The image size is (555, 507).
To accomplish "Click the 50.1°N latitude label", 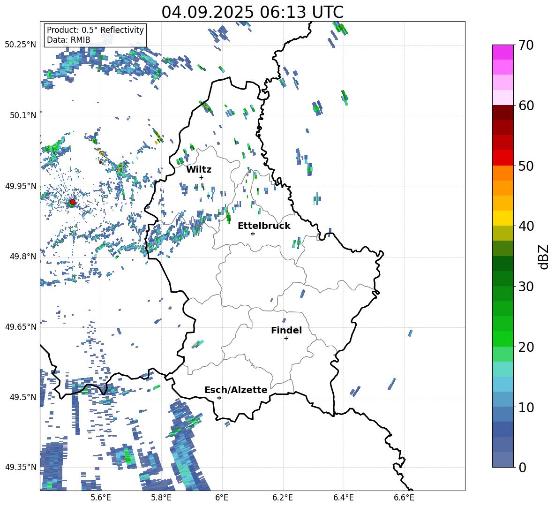I will pyautogui.click(x=23, y=115).
